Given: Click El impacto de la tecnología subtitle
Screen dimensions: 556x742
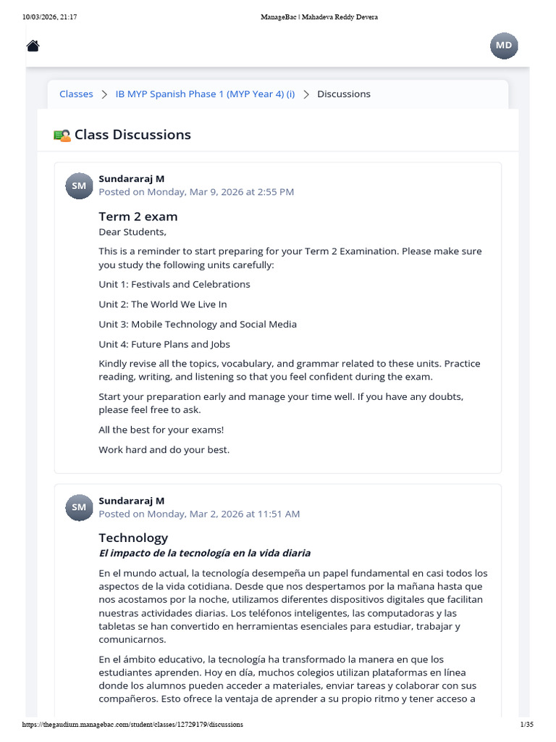Looking at the screenshot, I should 205,553.
